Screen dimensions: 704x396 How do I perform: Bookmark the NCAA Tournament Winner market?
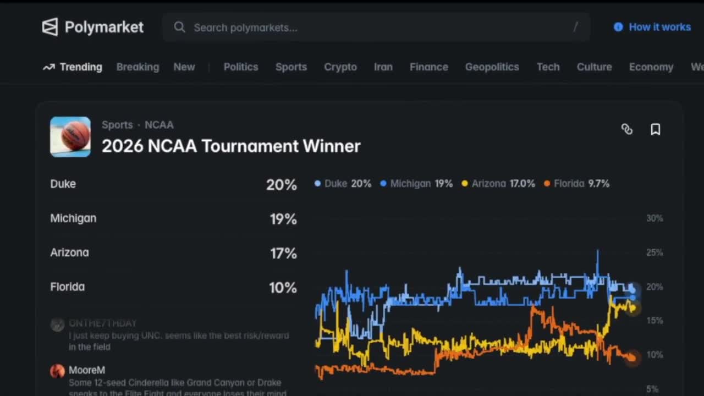pyautogui.click(x=655, y=129)
